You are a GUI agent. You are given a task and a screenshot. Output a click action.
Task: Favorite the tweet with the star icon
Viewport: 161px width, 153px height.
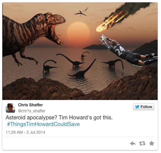[x=152, y=143]
